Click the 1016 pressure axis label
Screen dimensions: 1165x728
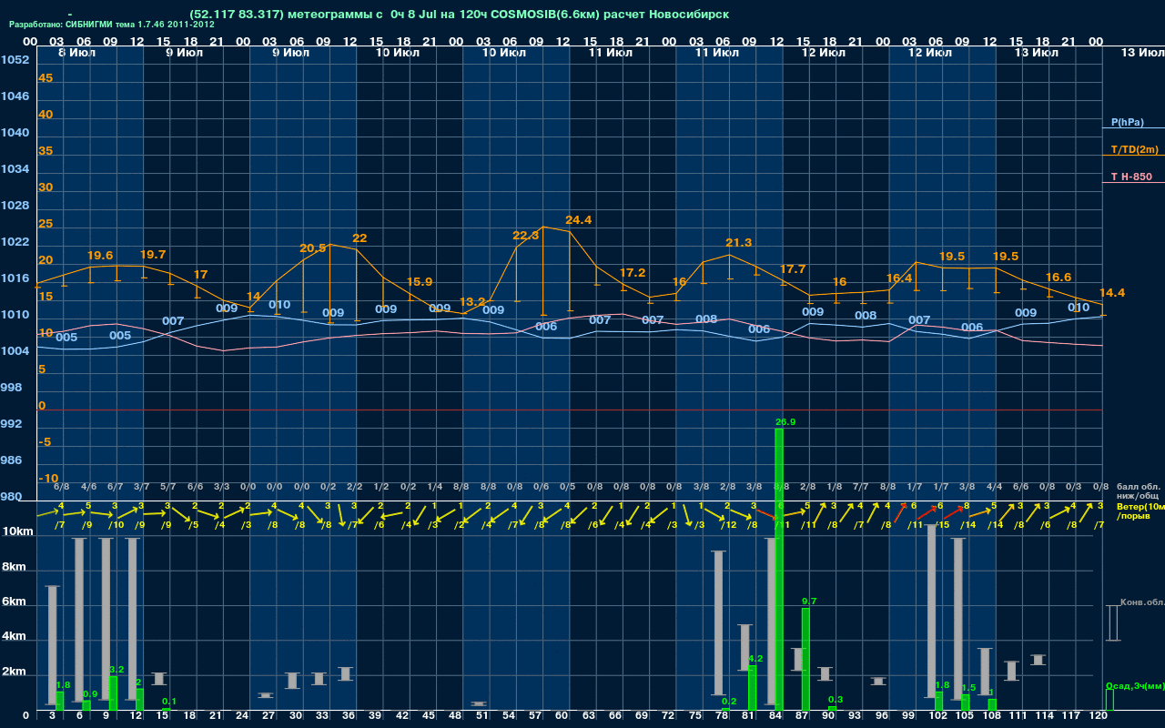pyautogui.click(x=14, y=278)
